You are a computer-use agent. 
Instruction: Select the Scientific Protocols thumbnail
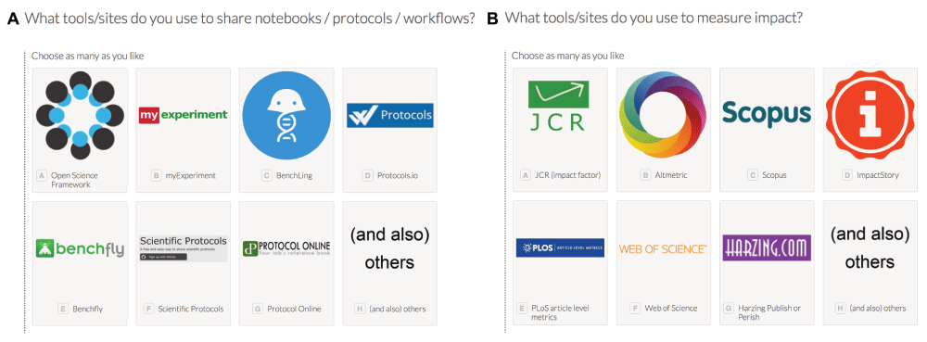tap(183, 248)
